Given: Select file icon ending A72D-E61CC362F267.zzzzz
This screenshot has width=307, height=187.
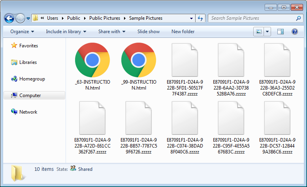Looking at the screenshot, I should [x=92, y=118].
